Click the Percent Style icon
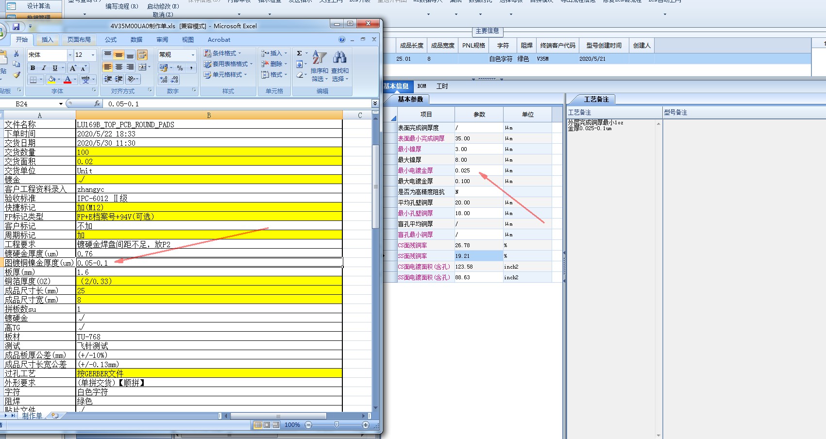Viewport: 826px width, 439px height. click(x=180, y=68)
